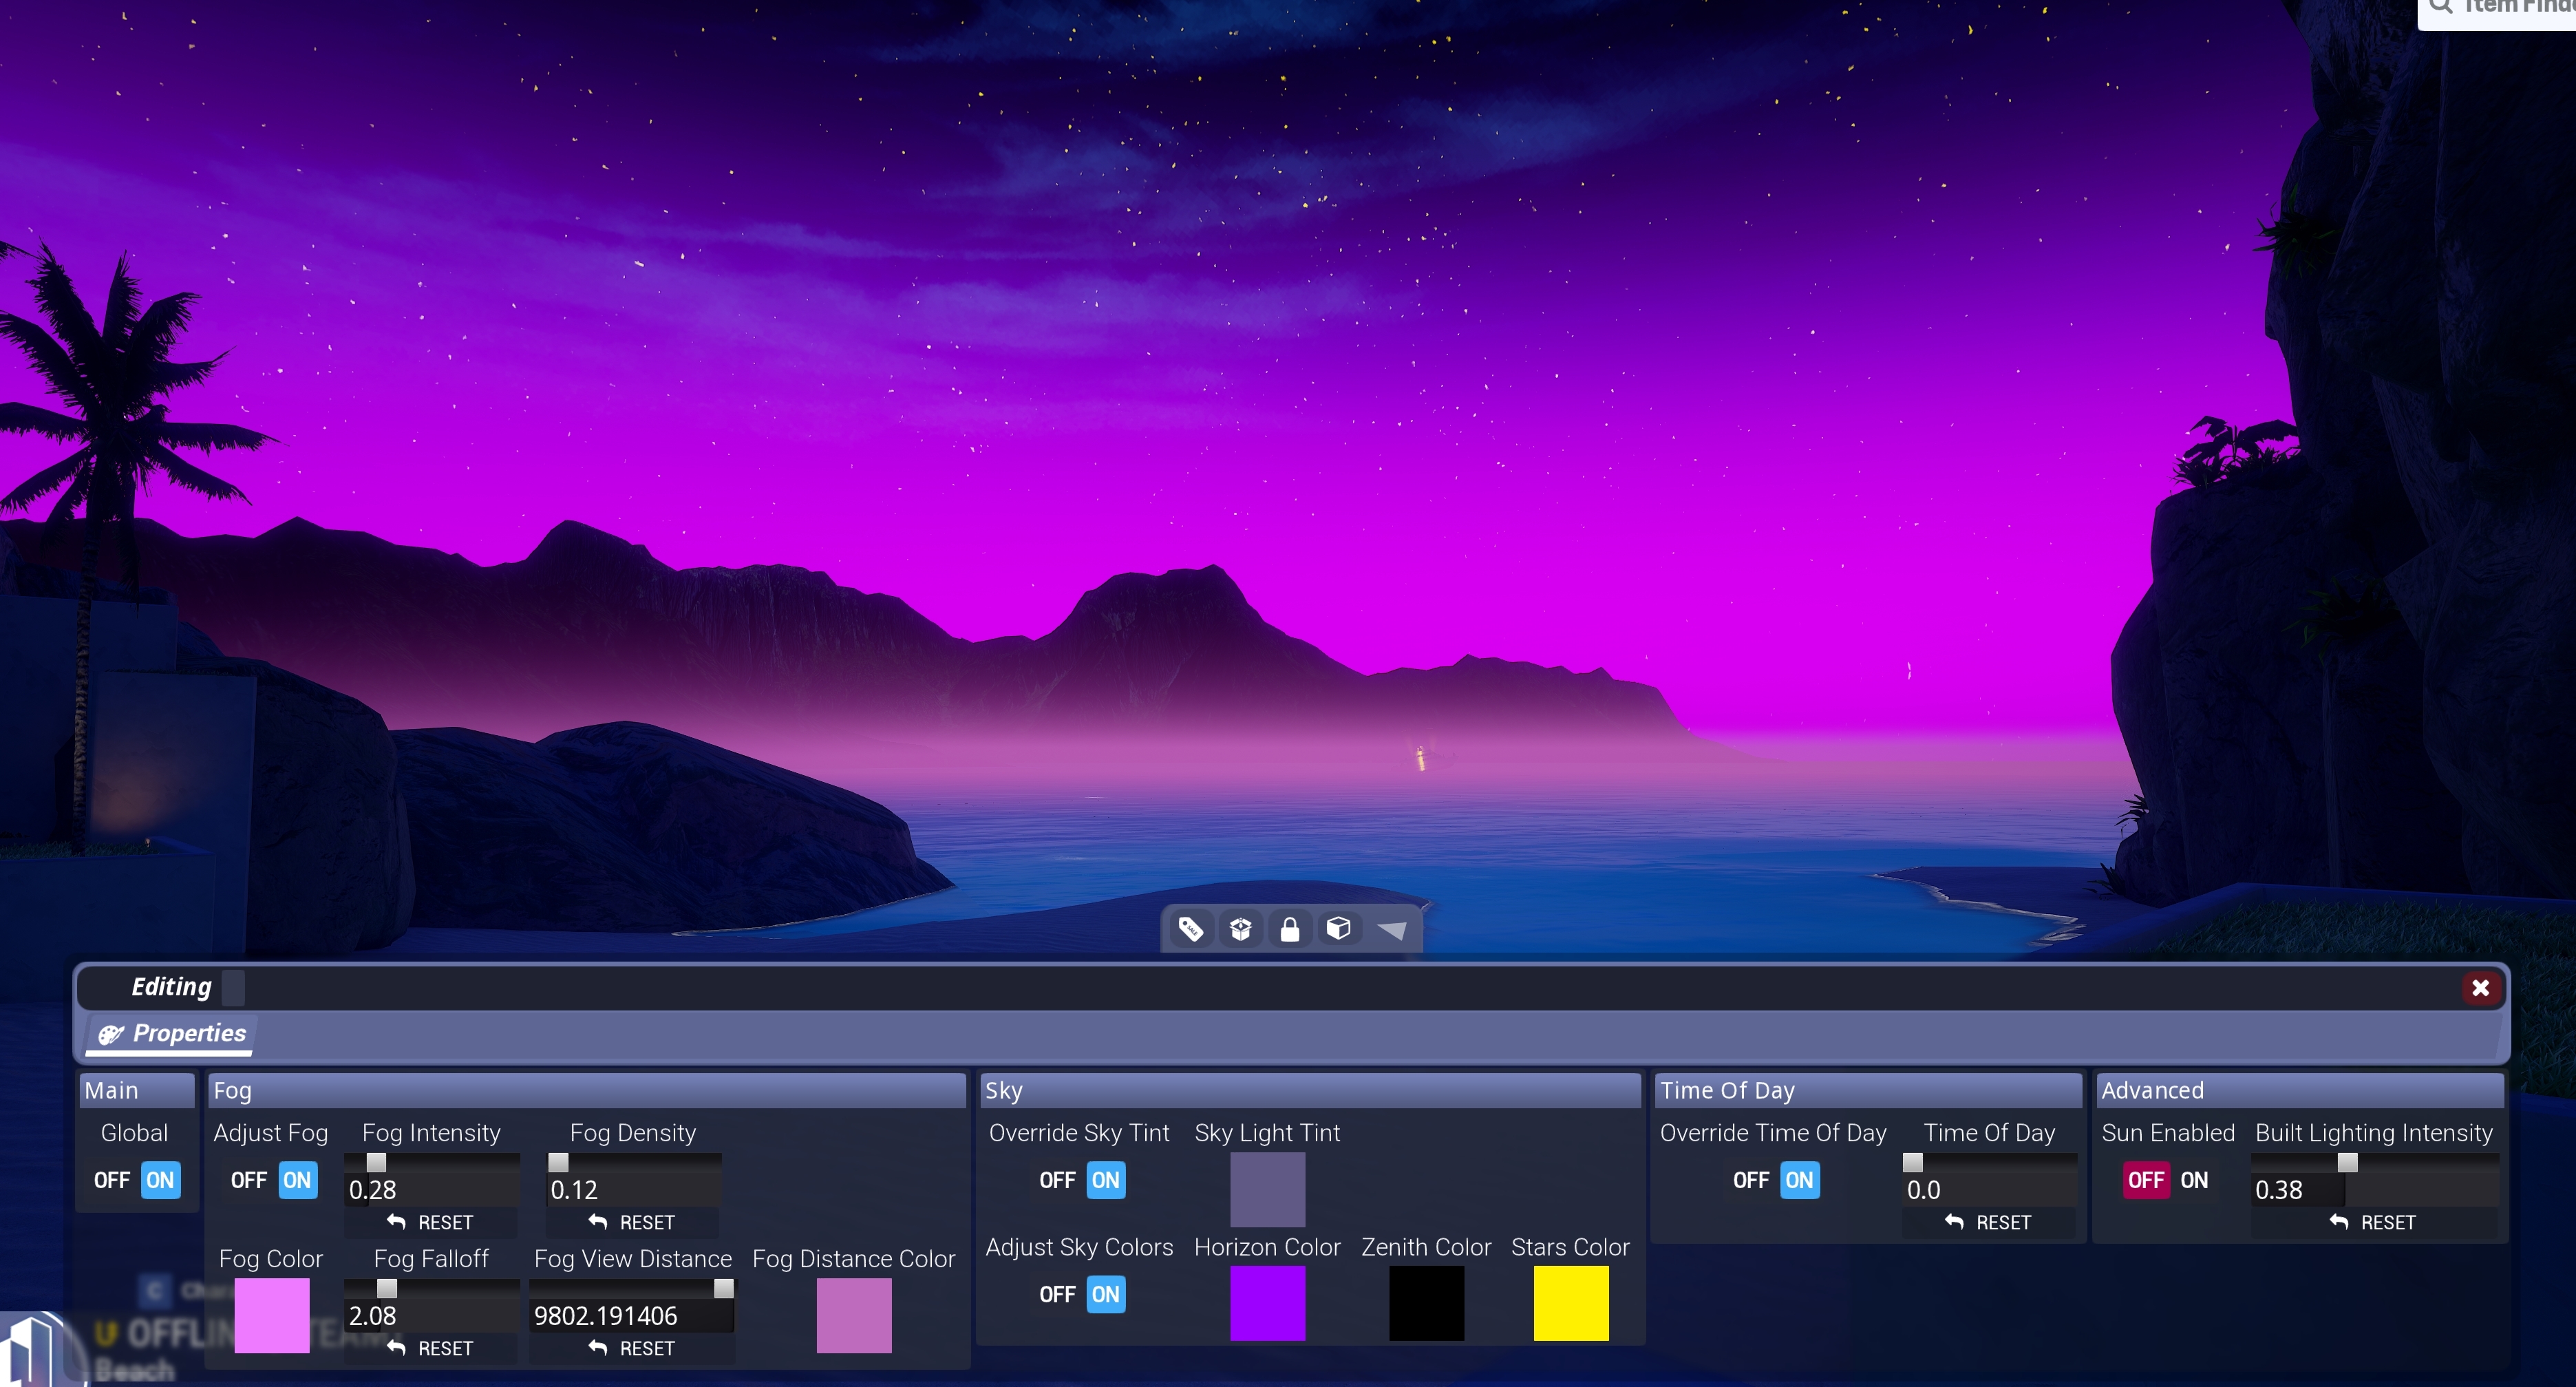Open the Sky Light Tint swatch
The image size is (2576, 1387).
pyautogui.click(x=1267, y=1189)
